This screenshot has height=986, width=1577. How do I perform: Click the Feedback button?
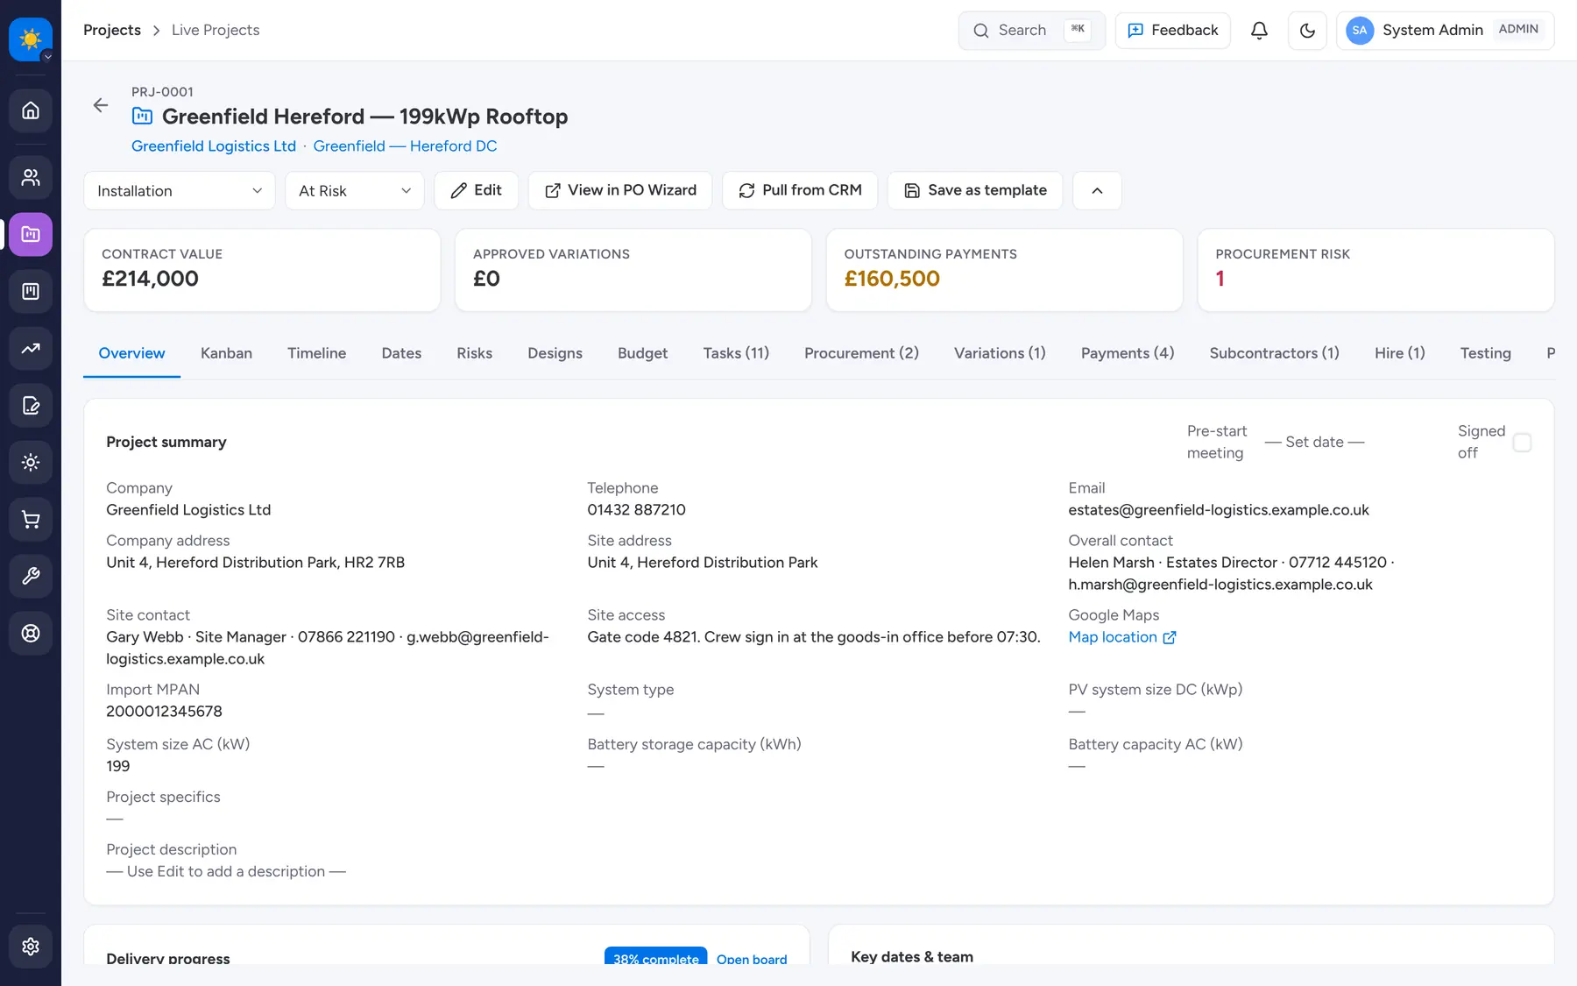tap(1172, 31)
